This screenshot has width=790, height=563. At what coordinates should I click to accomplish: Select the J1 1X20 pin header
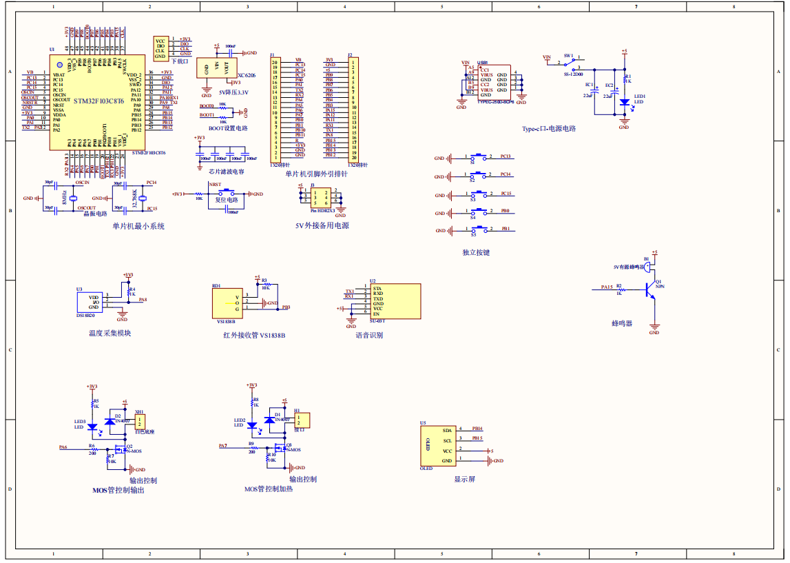[275, 110]
